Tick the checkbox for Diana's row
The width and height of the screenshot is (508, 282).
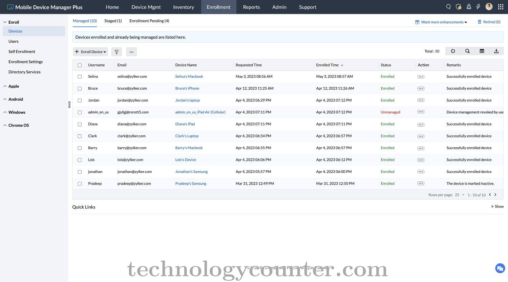click(80, 124)
